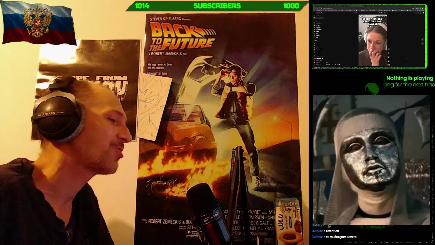Click the search icon in the embedded YouTube page
Viewport: 435px width, 245px height.
tap(382, 13)
